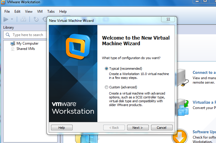Click the VMware Workstation title bar icon
The height and width of the screenshot is (143, 216).
coord(3,2)
